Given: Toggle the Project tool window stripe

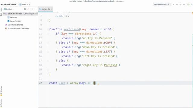Looking at the screenshot, I should [x=1, y=12].
